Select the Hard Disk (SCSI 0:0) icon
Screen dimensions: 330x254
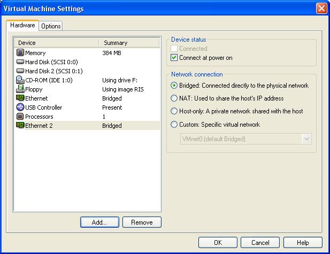(x=20, y=62)
